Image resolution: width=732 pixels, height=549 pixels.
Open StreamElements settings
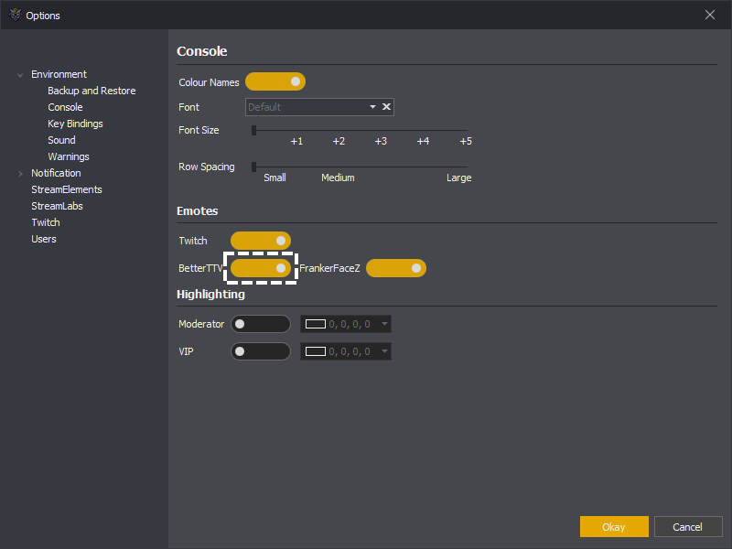point(66,189)
